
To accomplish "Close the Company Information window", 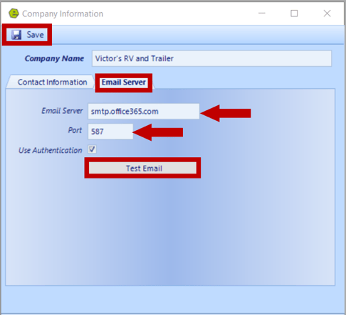I will pos(327,14).
